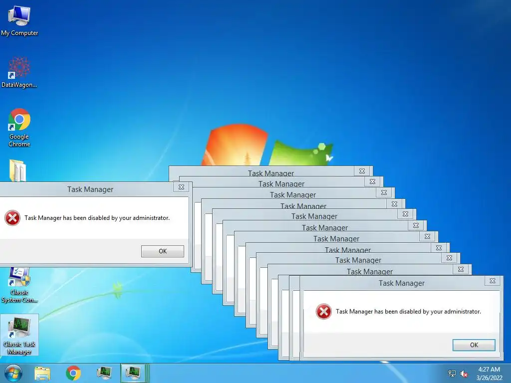This screenshot has width=511, height=383.
Task: Confirm OK in the front-right Task Manager dialog
Action: point(474,345)
